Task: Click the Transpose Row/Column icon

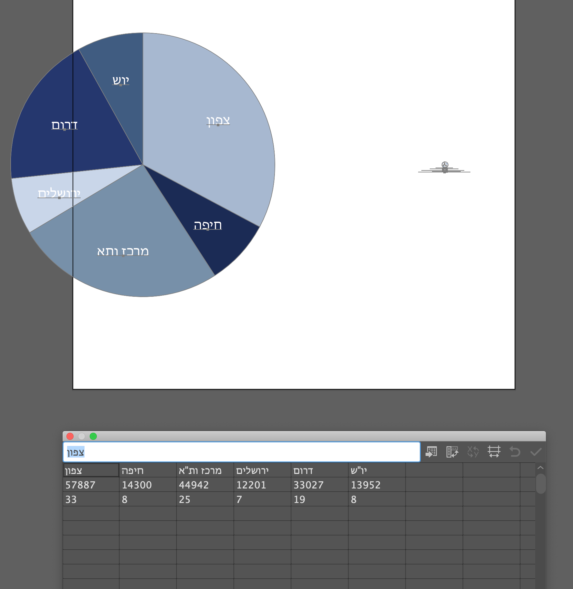Action: [x=452, y=452]
